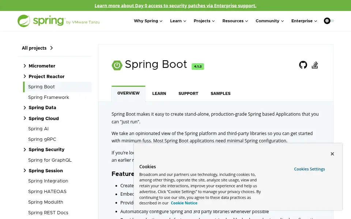
Task: Open the Stack Overflow icon
Action: click(x=315, y=65)
